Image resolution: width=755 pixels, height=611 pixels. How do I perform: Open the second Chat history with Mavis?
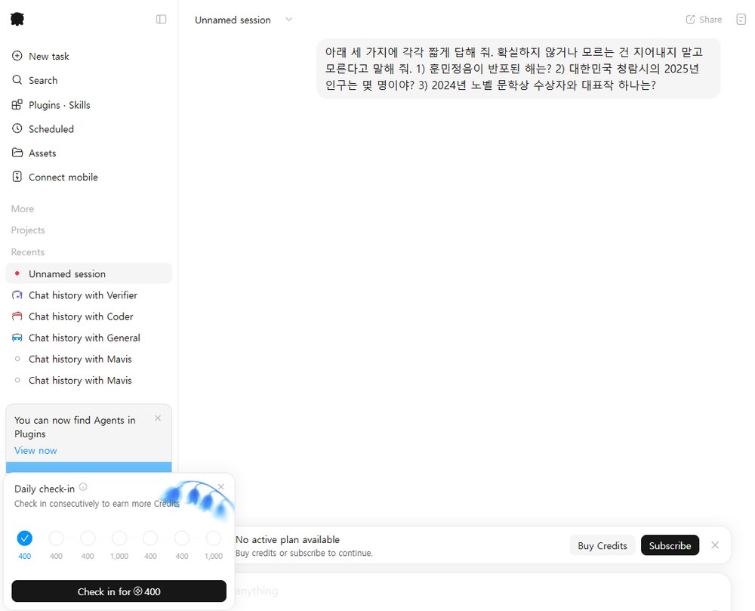coord(88,380)
